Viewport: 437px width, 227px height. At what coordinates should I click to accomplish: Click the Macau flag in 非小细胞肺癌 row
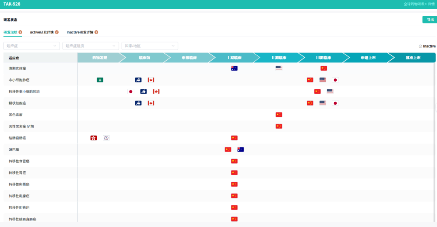pos(100,80)
